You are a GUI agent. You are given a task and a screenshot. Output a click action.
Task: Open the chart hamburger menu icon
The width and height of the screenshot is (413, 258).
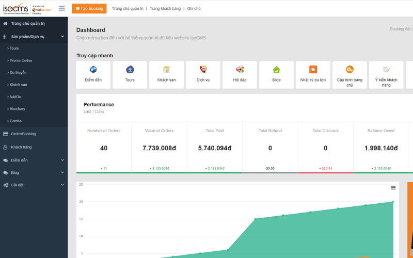coord(393,188)
